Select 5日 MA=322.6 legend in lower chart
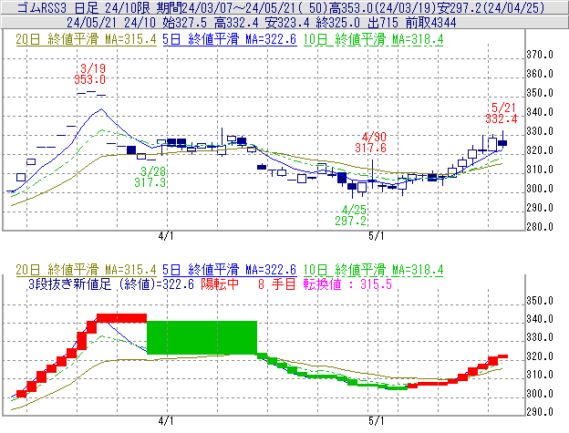 (230, 270)
